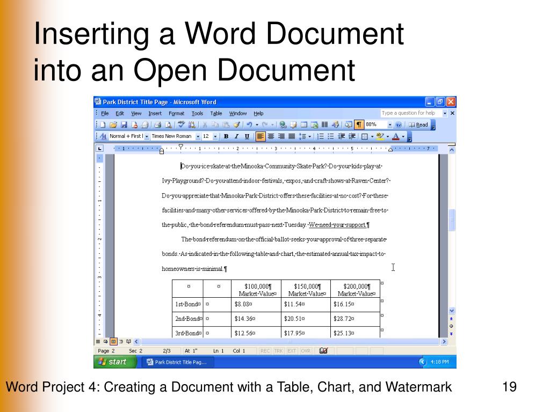
Task: Toggle Align Left paragraph button
Action: [260, 136]
